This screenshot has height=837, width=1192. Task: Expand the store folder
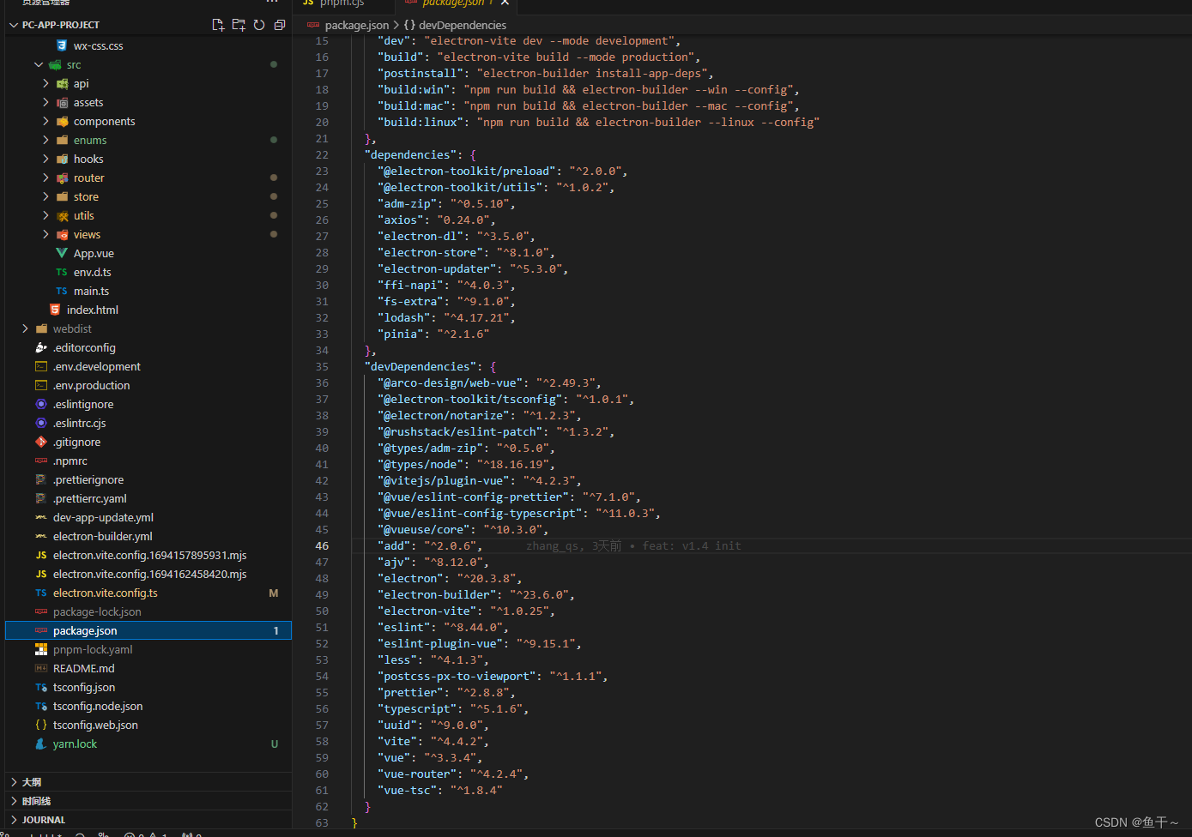[45, 196]
